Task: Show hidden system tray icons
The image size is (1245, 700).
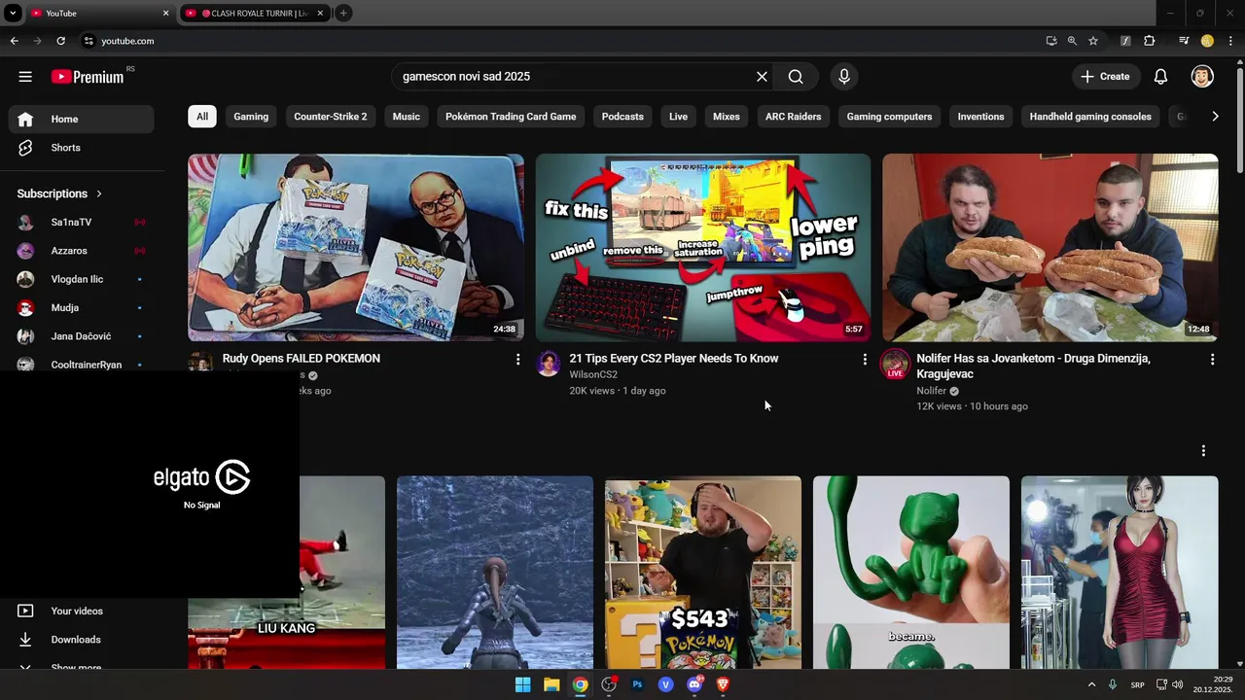Action: coord(1091,684)
